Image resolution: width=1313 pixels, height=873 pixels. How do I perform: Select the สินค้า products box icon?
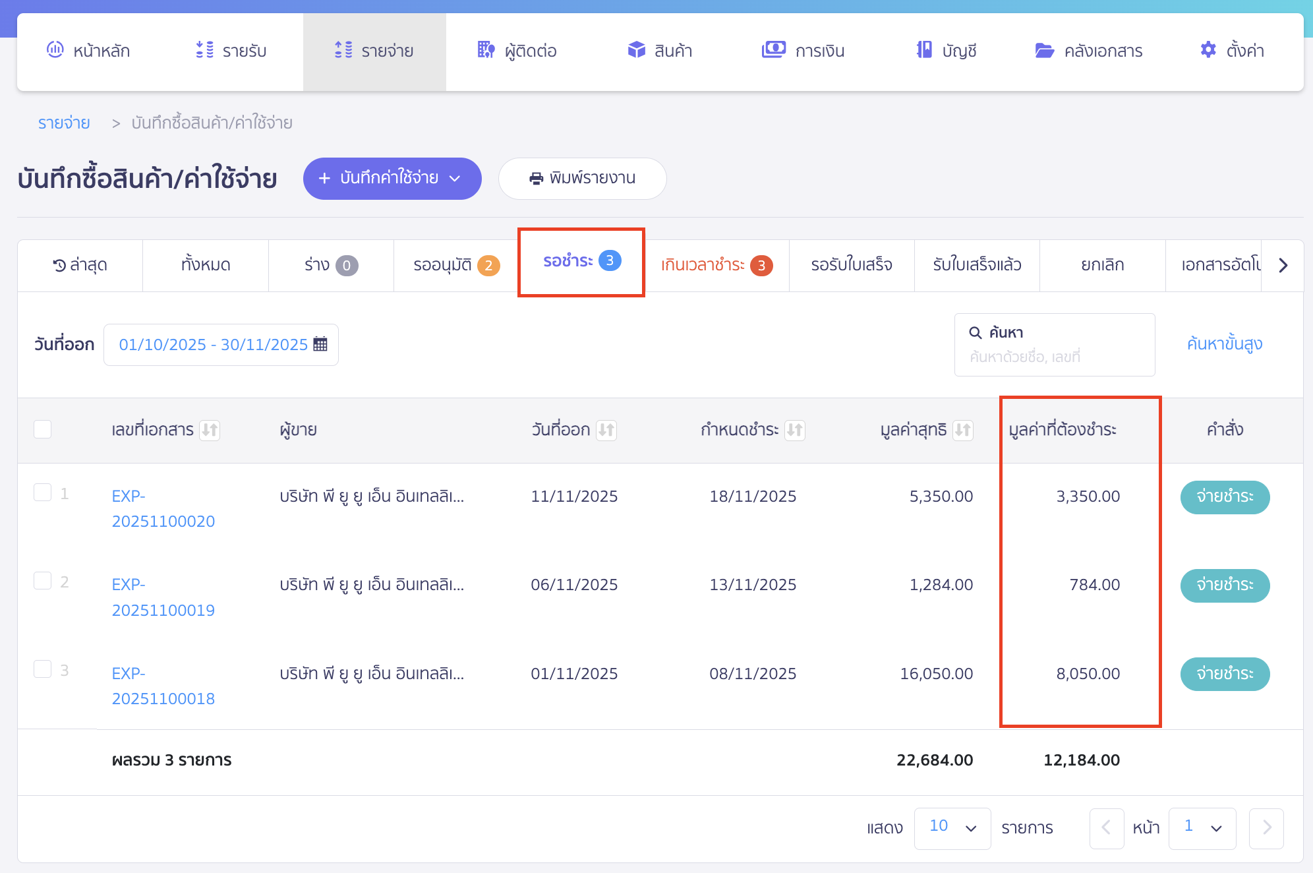pos(637,49)
